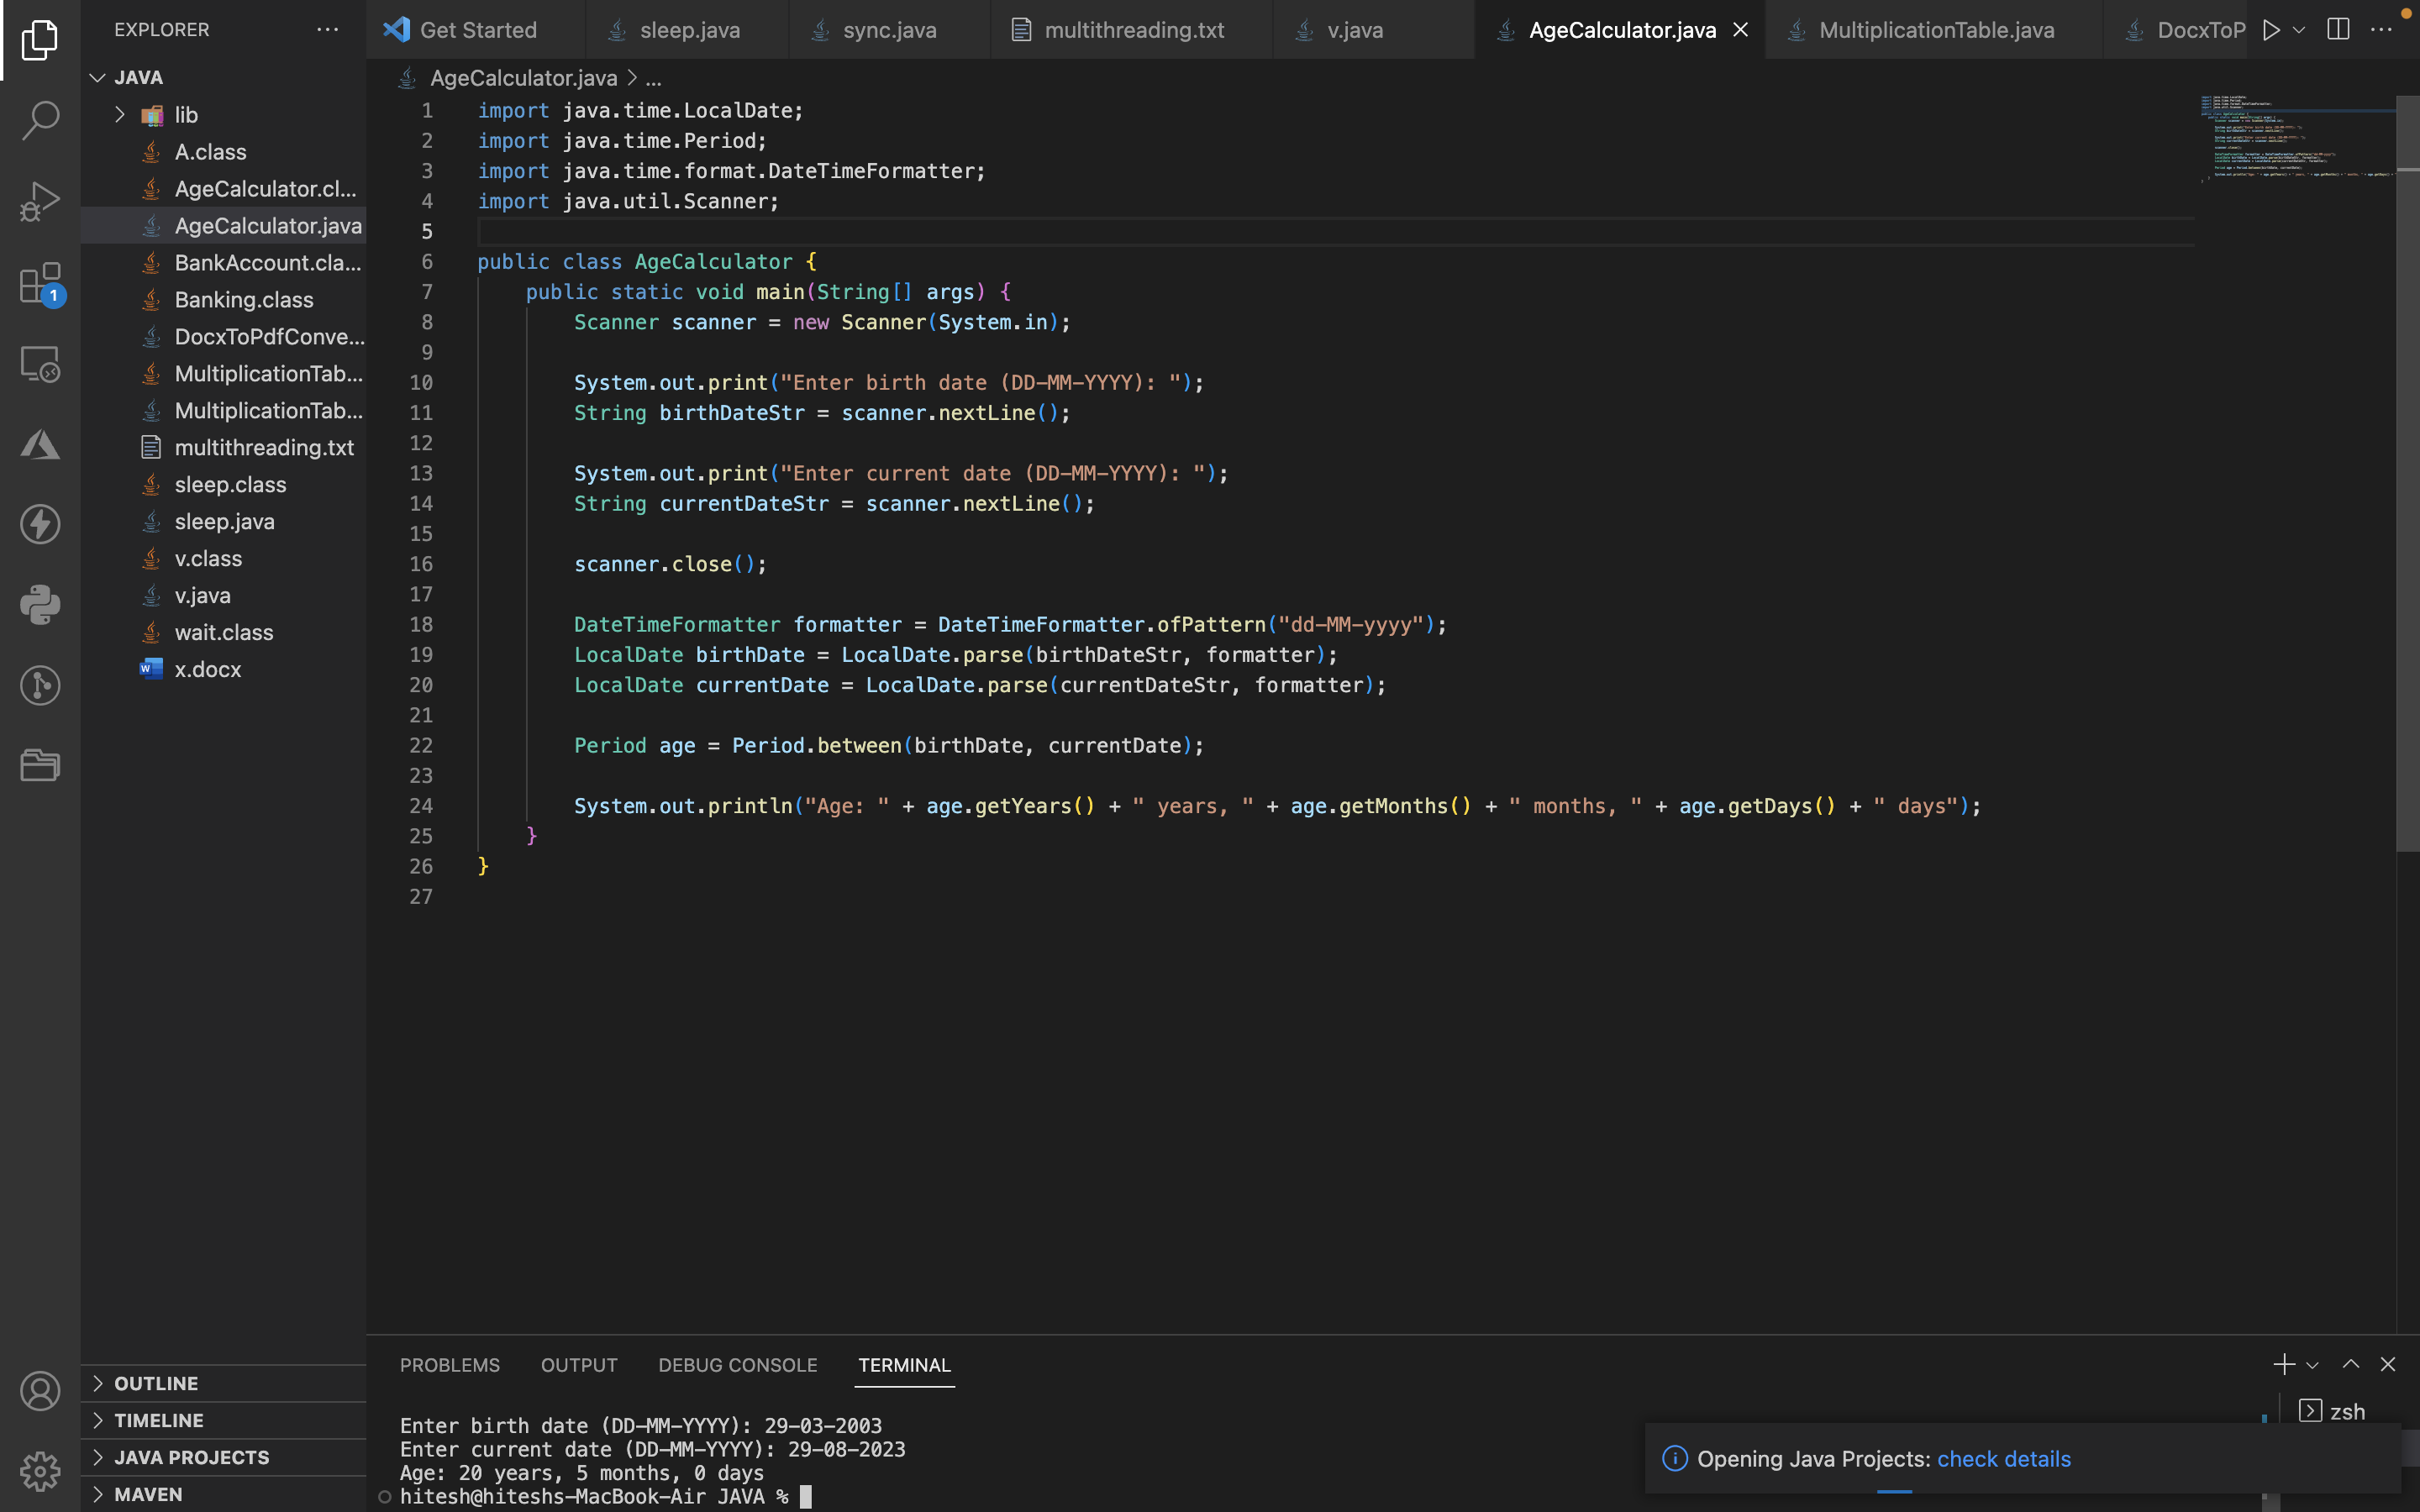Open new terminal launch profile dropdown
This screenshot has height=1512, width=2420.
pyautogui.click(x=2312, y=1365)
